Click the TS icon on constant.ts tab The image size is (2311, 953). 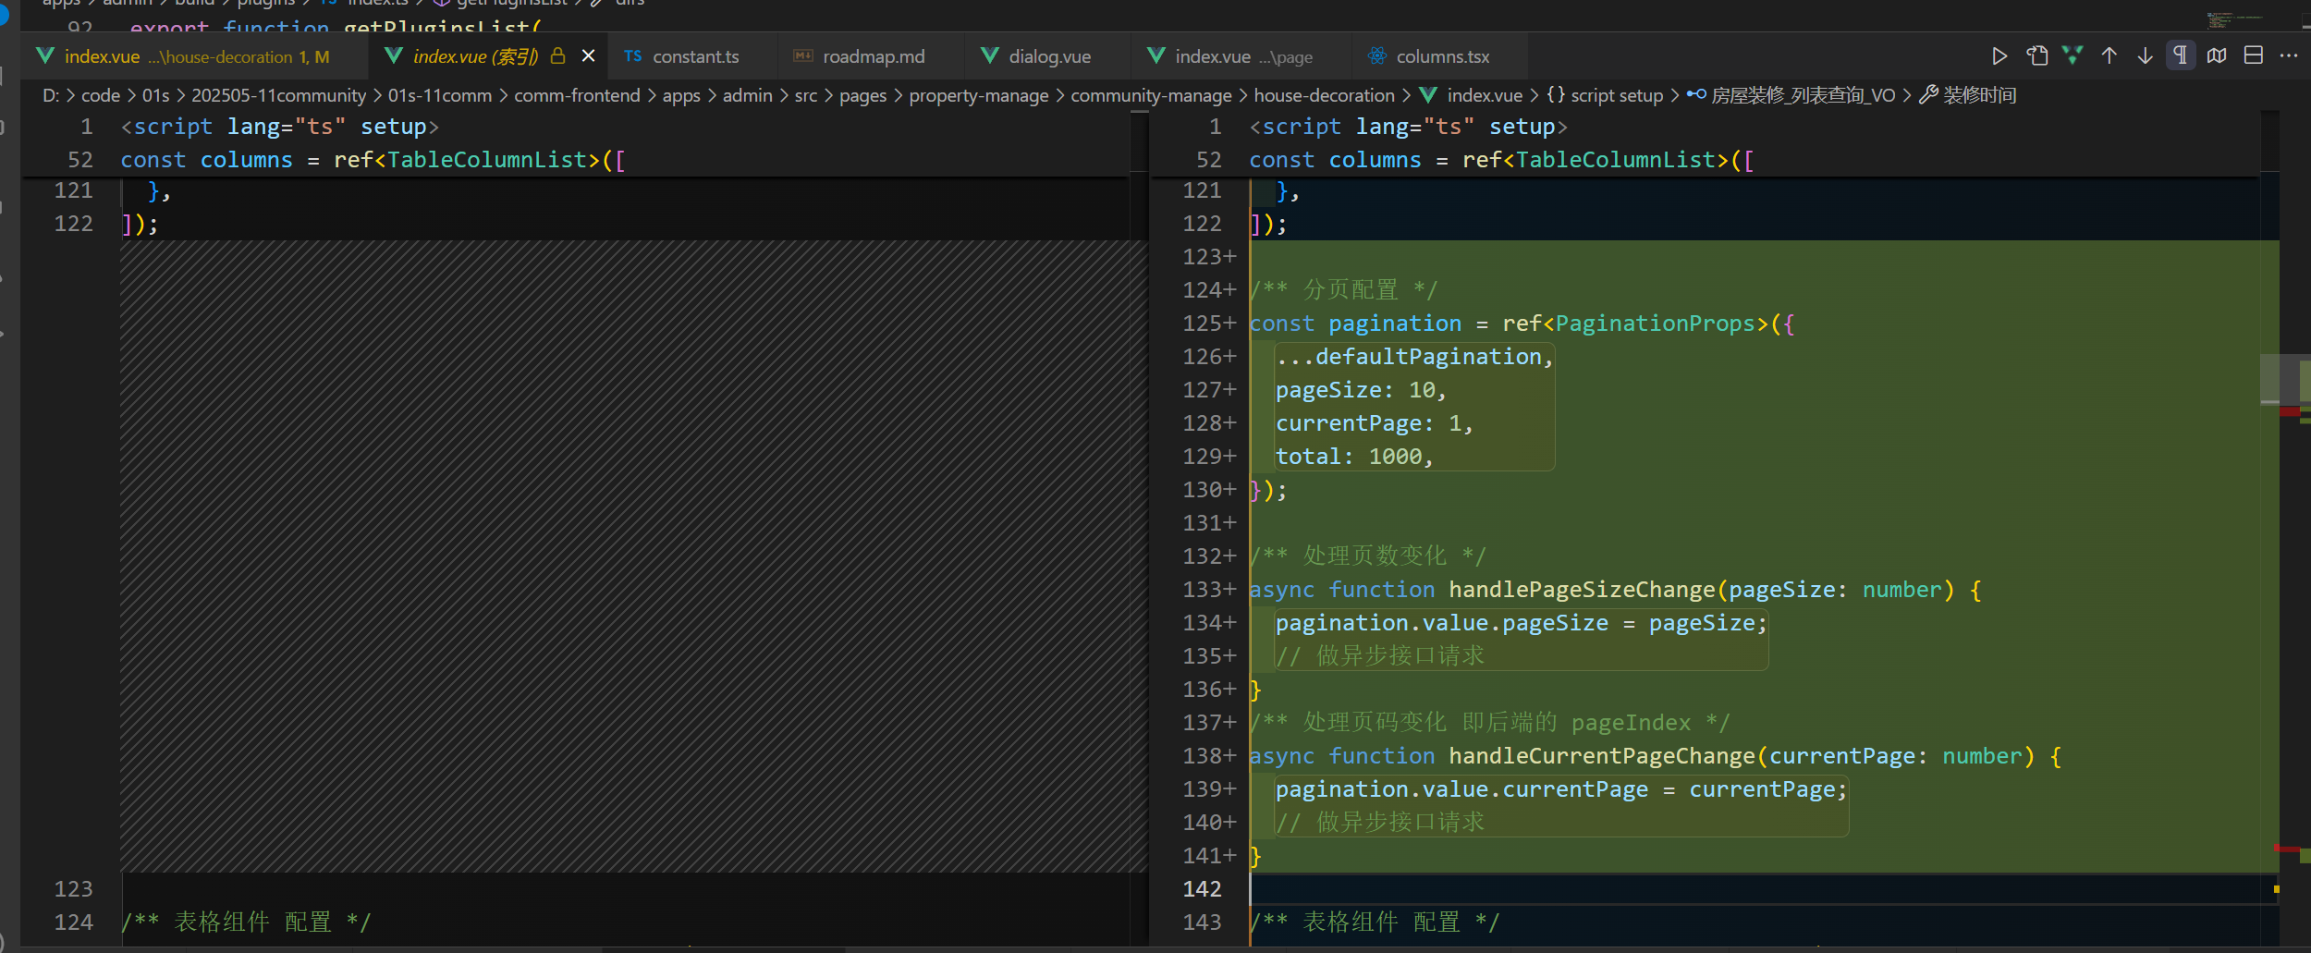[x=632, y=56]
